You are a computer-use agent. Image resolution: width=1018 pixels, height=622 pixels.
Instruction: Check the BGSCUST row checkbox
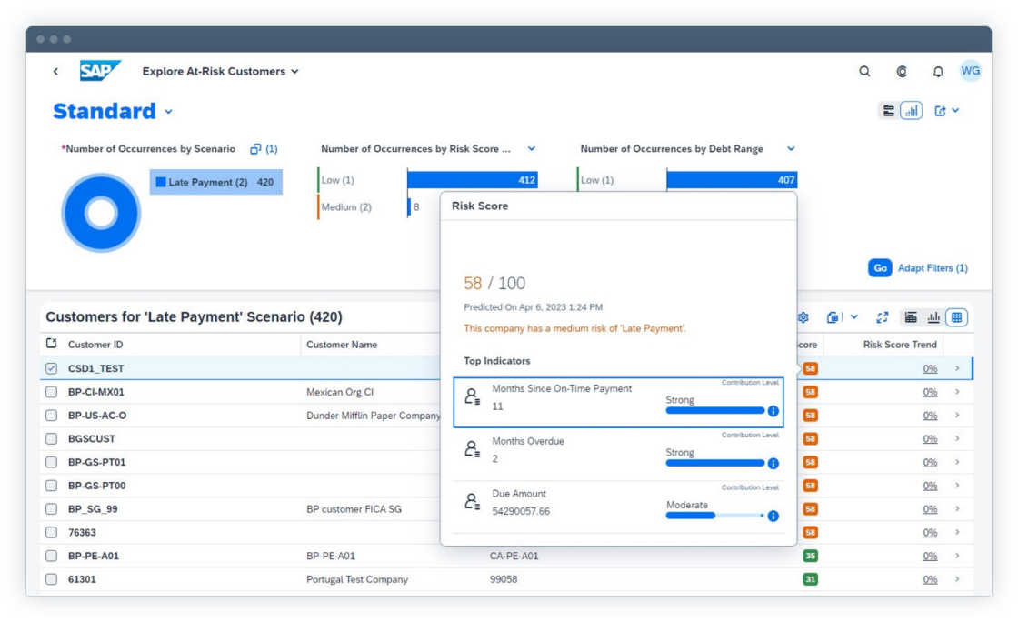click(x=51, y=439)
